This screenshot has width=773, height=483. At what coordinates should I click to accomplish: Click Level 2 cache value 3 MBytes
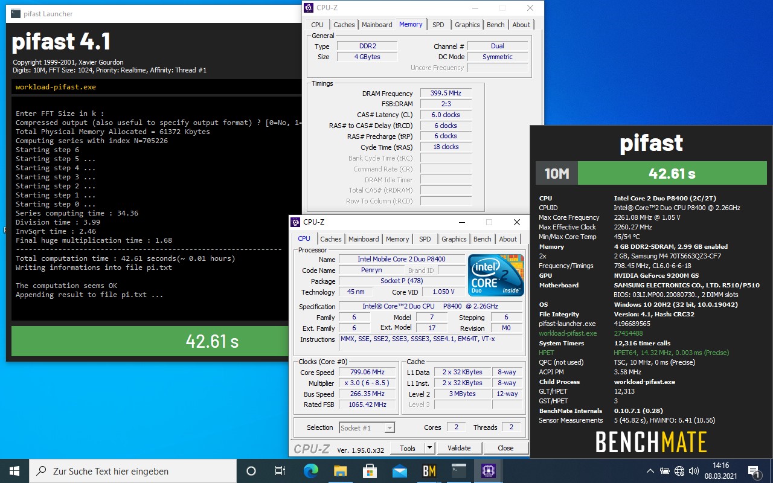[463, 394]
